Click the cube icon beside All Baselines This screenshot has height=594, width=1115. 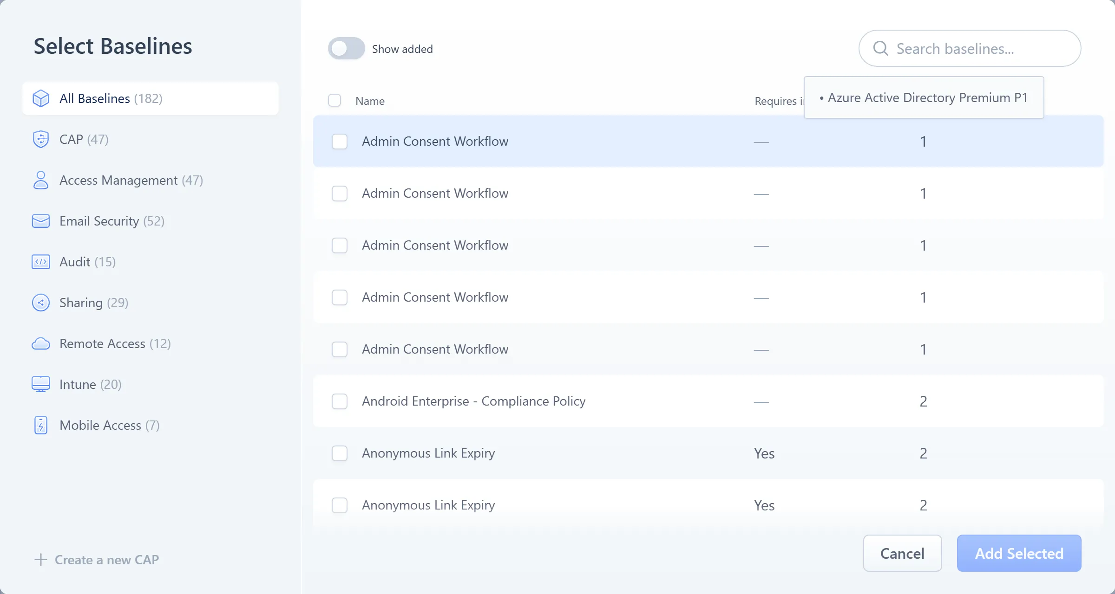(x=41, y=98)
